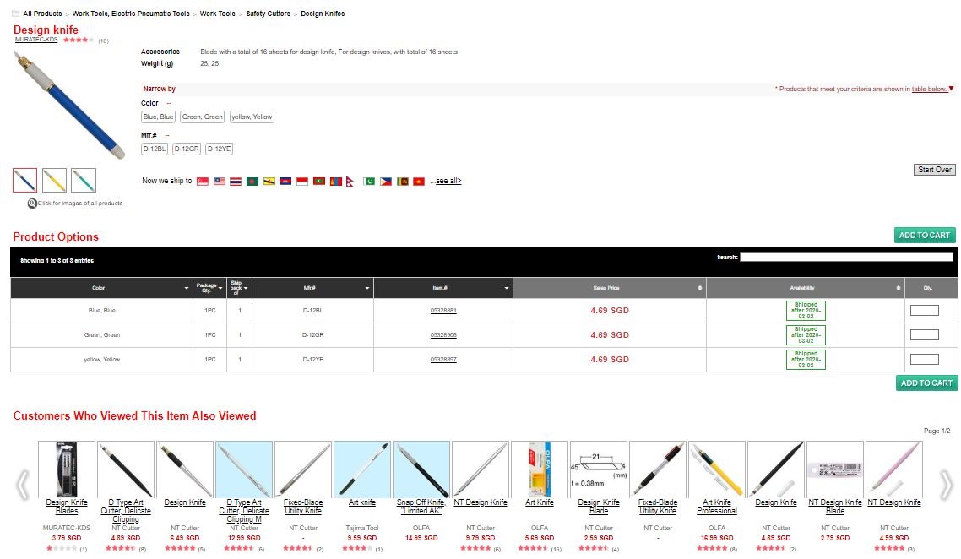The image size is (961, 559).
Task: Filter by Blue, Blue color option
Action: tap(159, 117)
